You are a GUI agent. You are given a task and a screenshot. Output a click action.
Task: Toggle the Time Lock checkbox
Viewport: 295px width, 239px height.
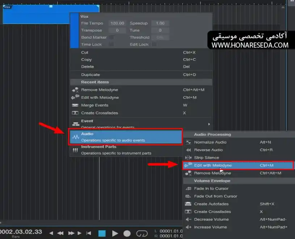click(111, 44)
